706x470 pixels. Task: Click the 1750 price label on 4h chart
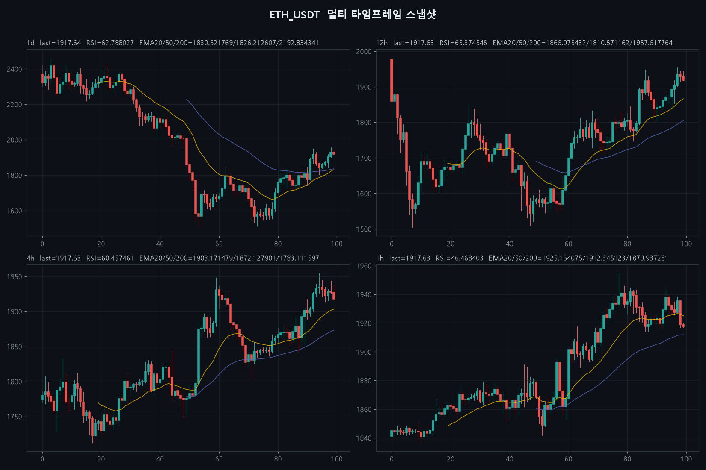click(14, 417)
